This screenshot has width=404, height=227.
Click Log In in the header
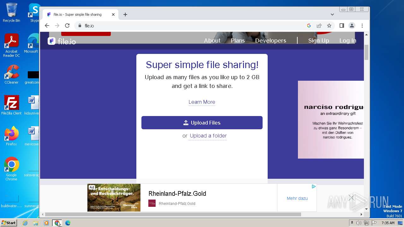point(348,40)
